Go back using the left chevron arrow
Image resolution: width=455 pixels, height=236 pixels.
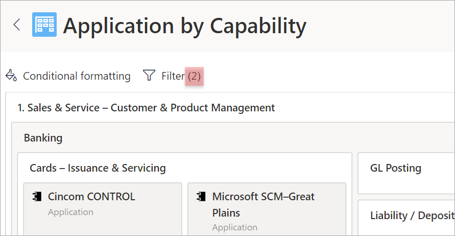(x=17, y=25)
